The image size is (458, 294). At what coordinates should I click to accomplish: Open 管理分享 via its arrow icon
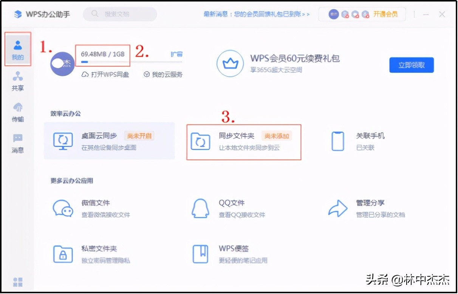338,209
